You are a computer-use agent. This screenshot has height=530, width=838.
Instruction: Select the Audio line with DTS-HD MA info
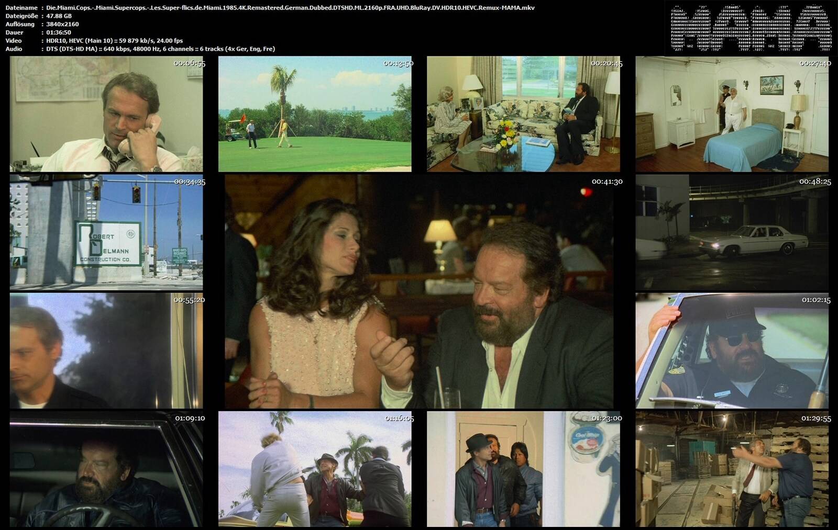160,49
